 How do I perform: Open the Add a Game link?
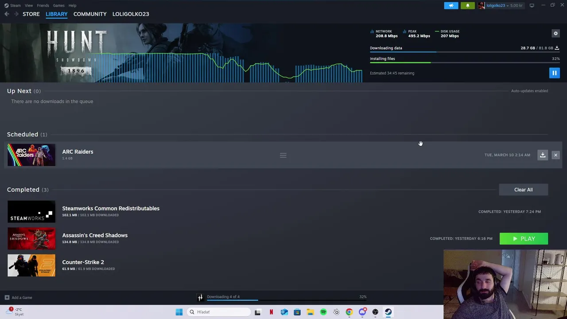(x=22, y=298)
